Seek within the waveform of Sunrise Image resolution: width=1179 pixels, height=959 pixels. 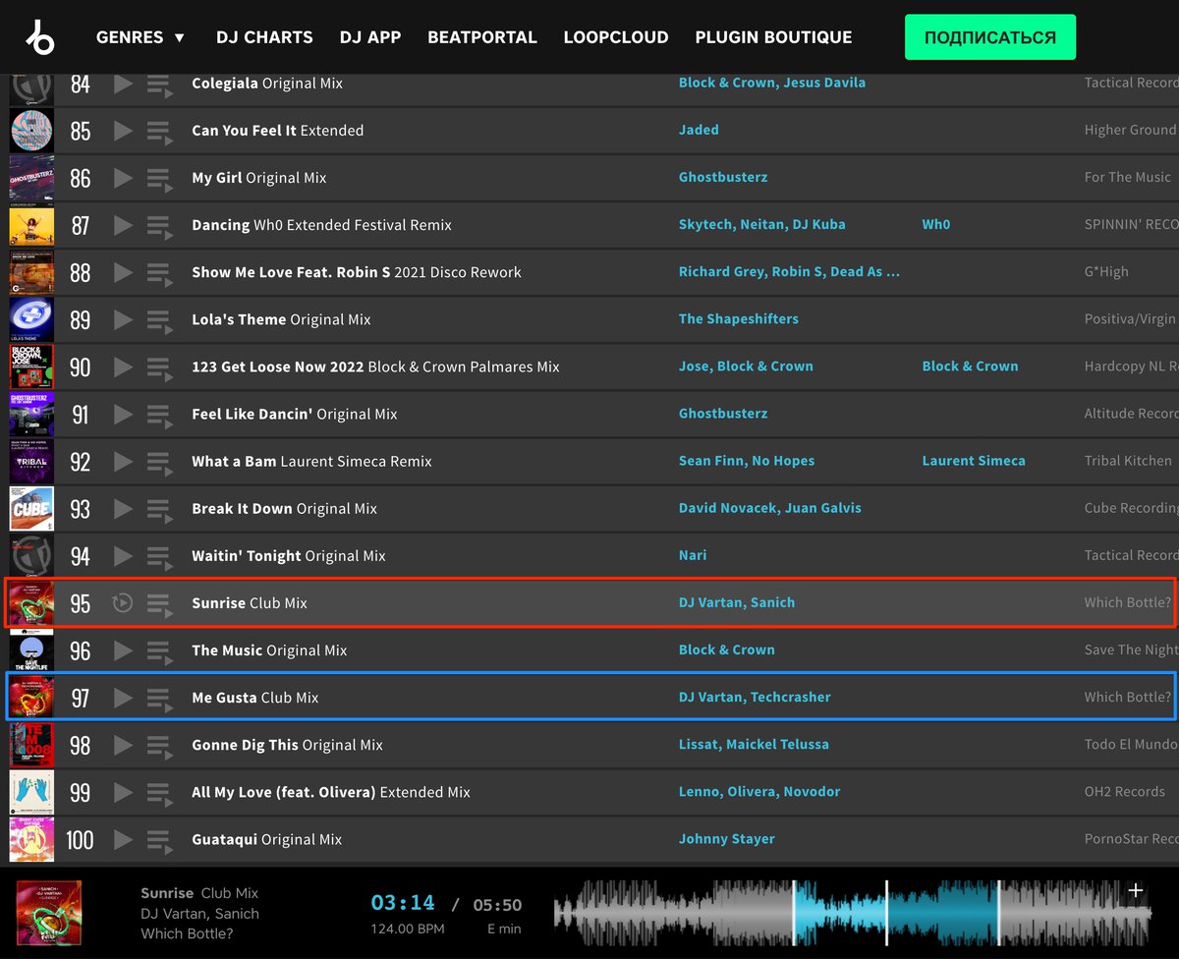(835, 914)
